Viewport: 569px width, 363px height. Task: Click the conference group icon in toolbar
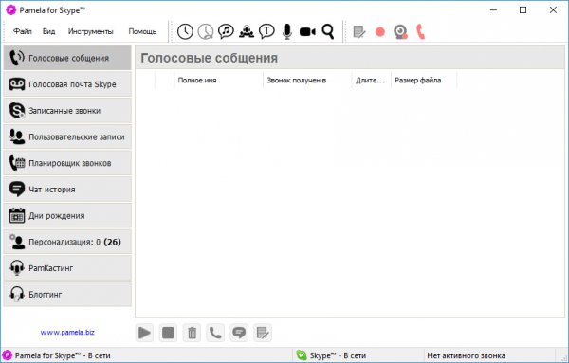(x=247, y=31)
